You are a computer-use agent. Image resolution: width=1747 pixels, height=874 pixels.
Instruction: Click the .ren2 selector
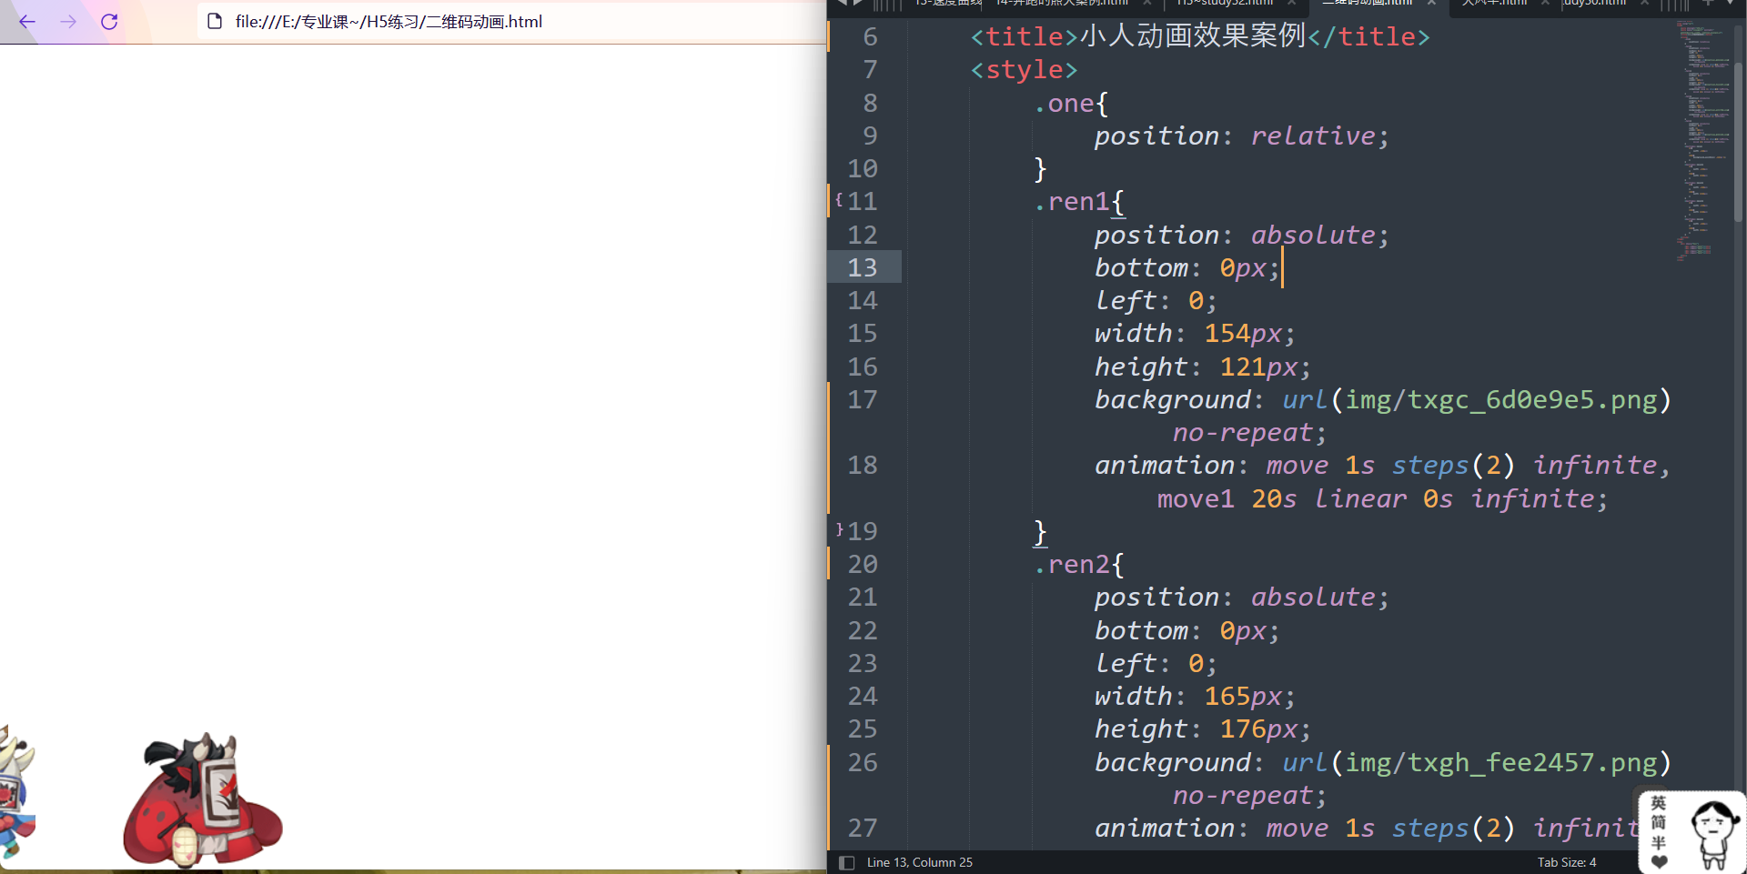[x=1071, y=564]
